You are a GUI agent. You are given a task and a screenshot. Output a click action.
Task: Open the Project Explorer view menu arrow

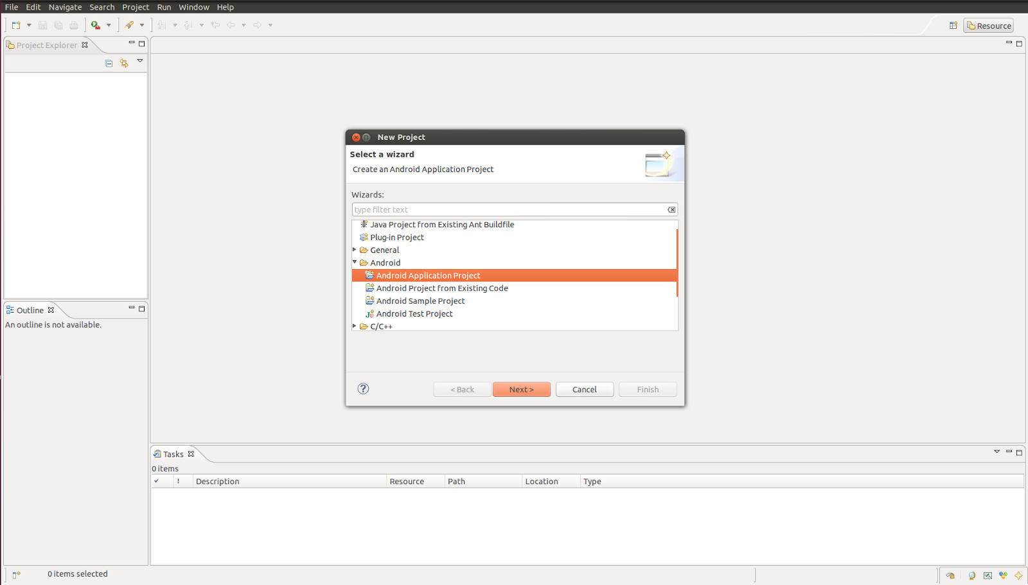140,61
